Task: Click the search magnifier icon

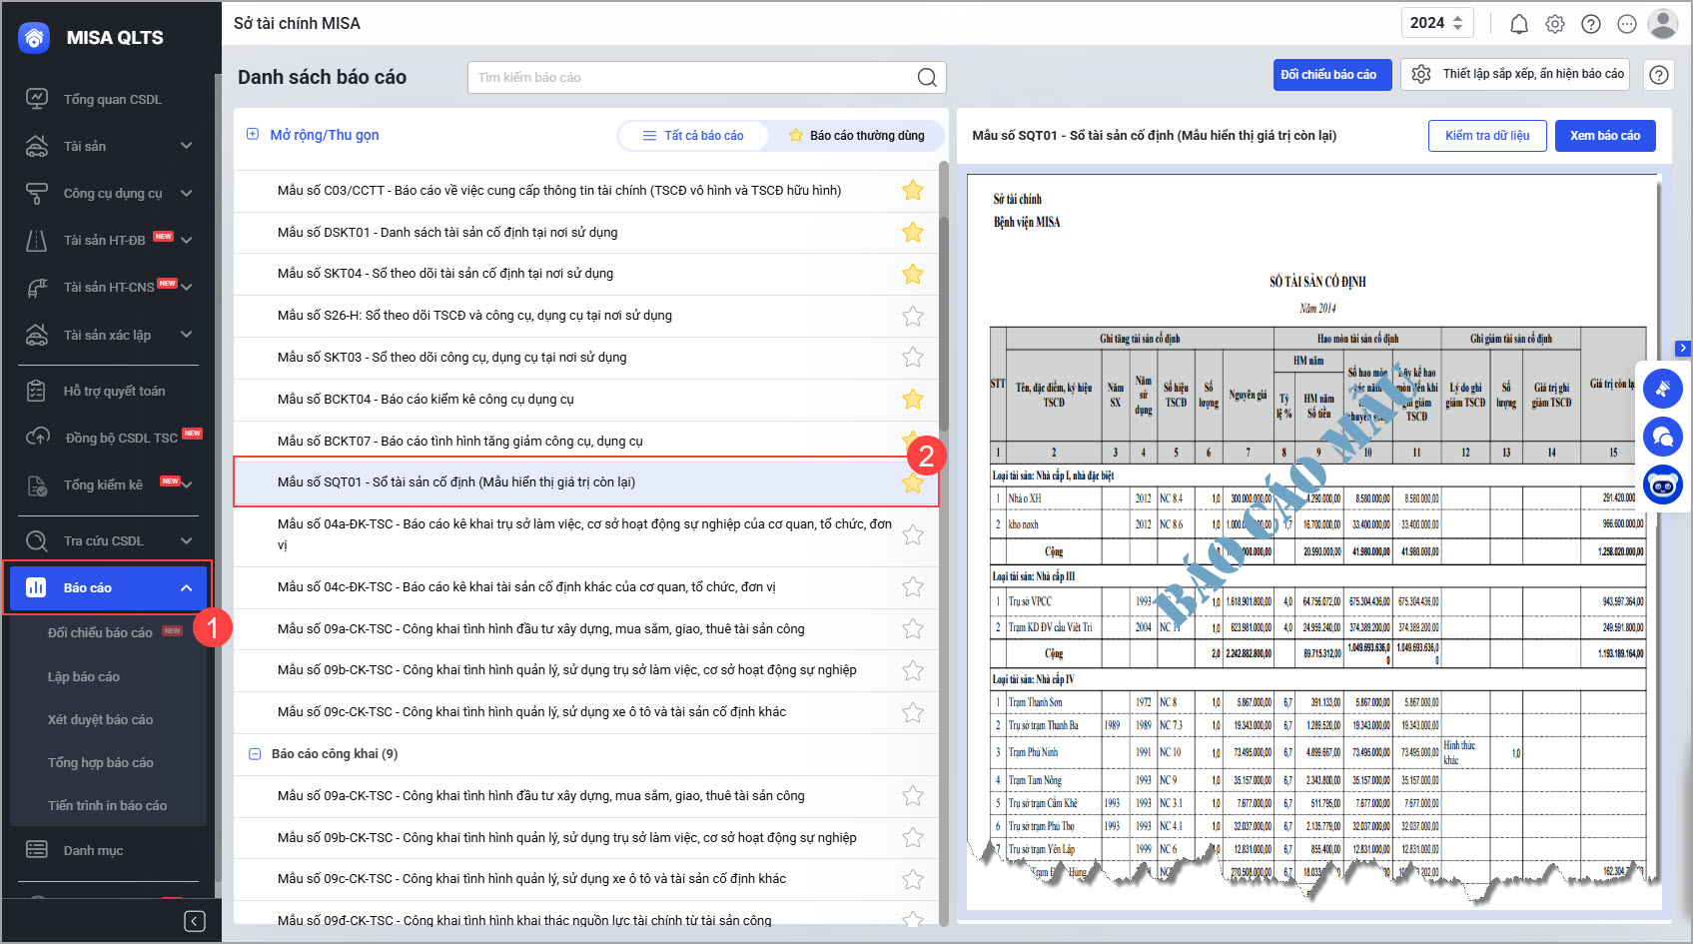Action: coord(927,77)
